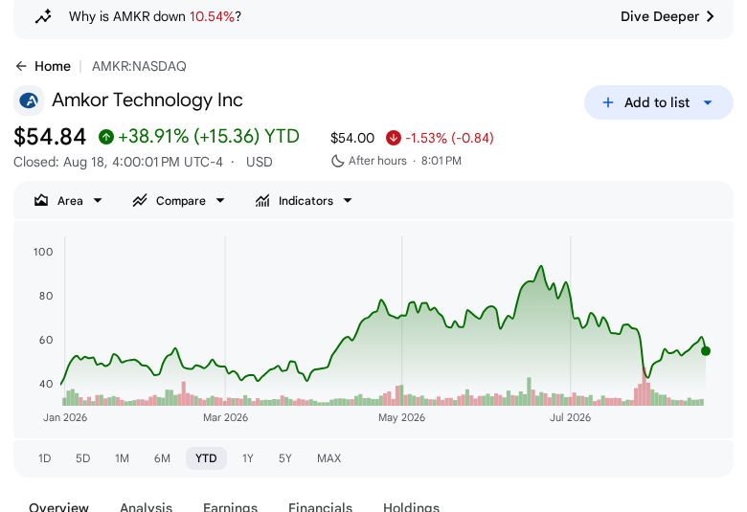Click the Indicators chart icon
Viewport: 747px width, 512px height.
point(262,201)
